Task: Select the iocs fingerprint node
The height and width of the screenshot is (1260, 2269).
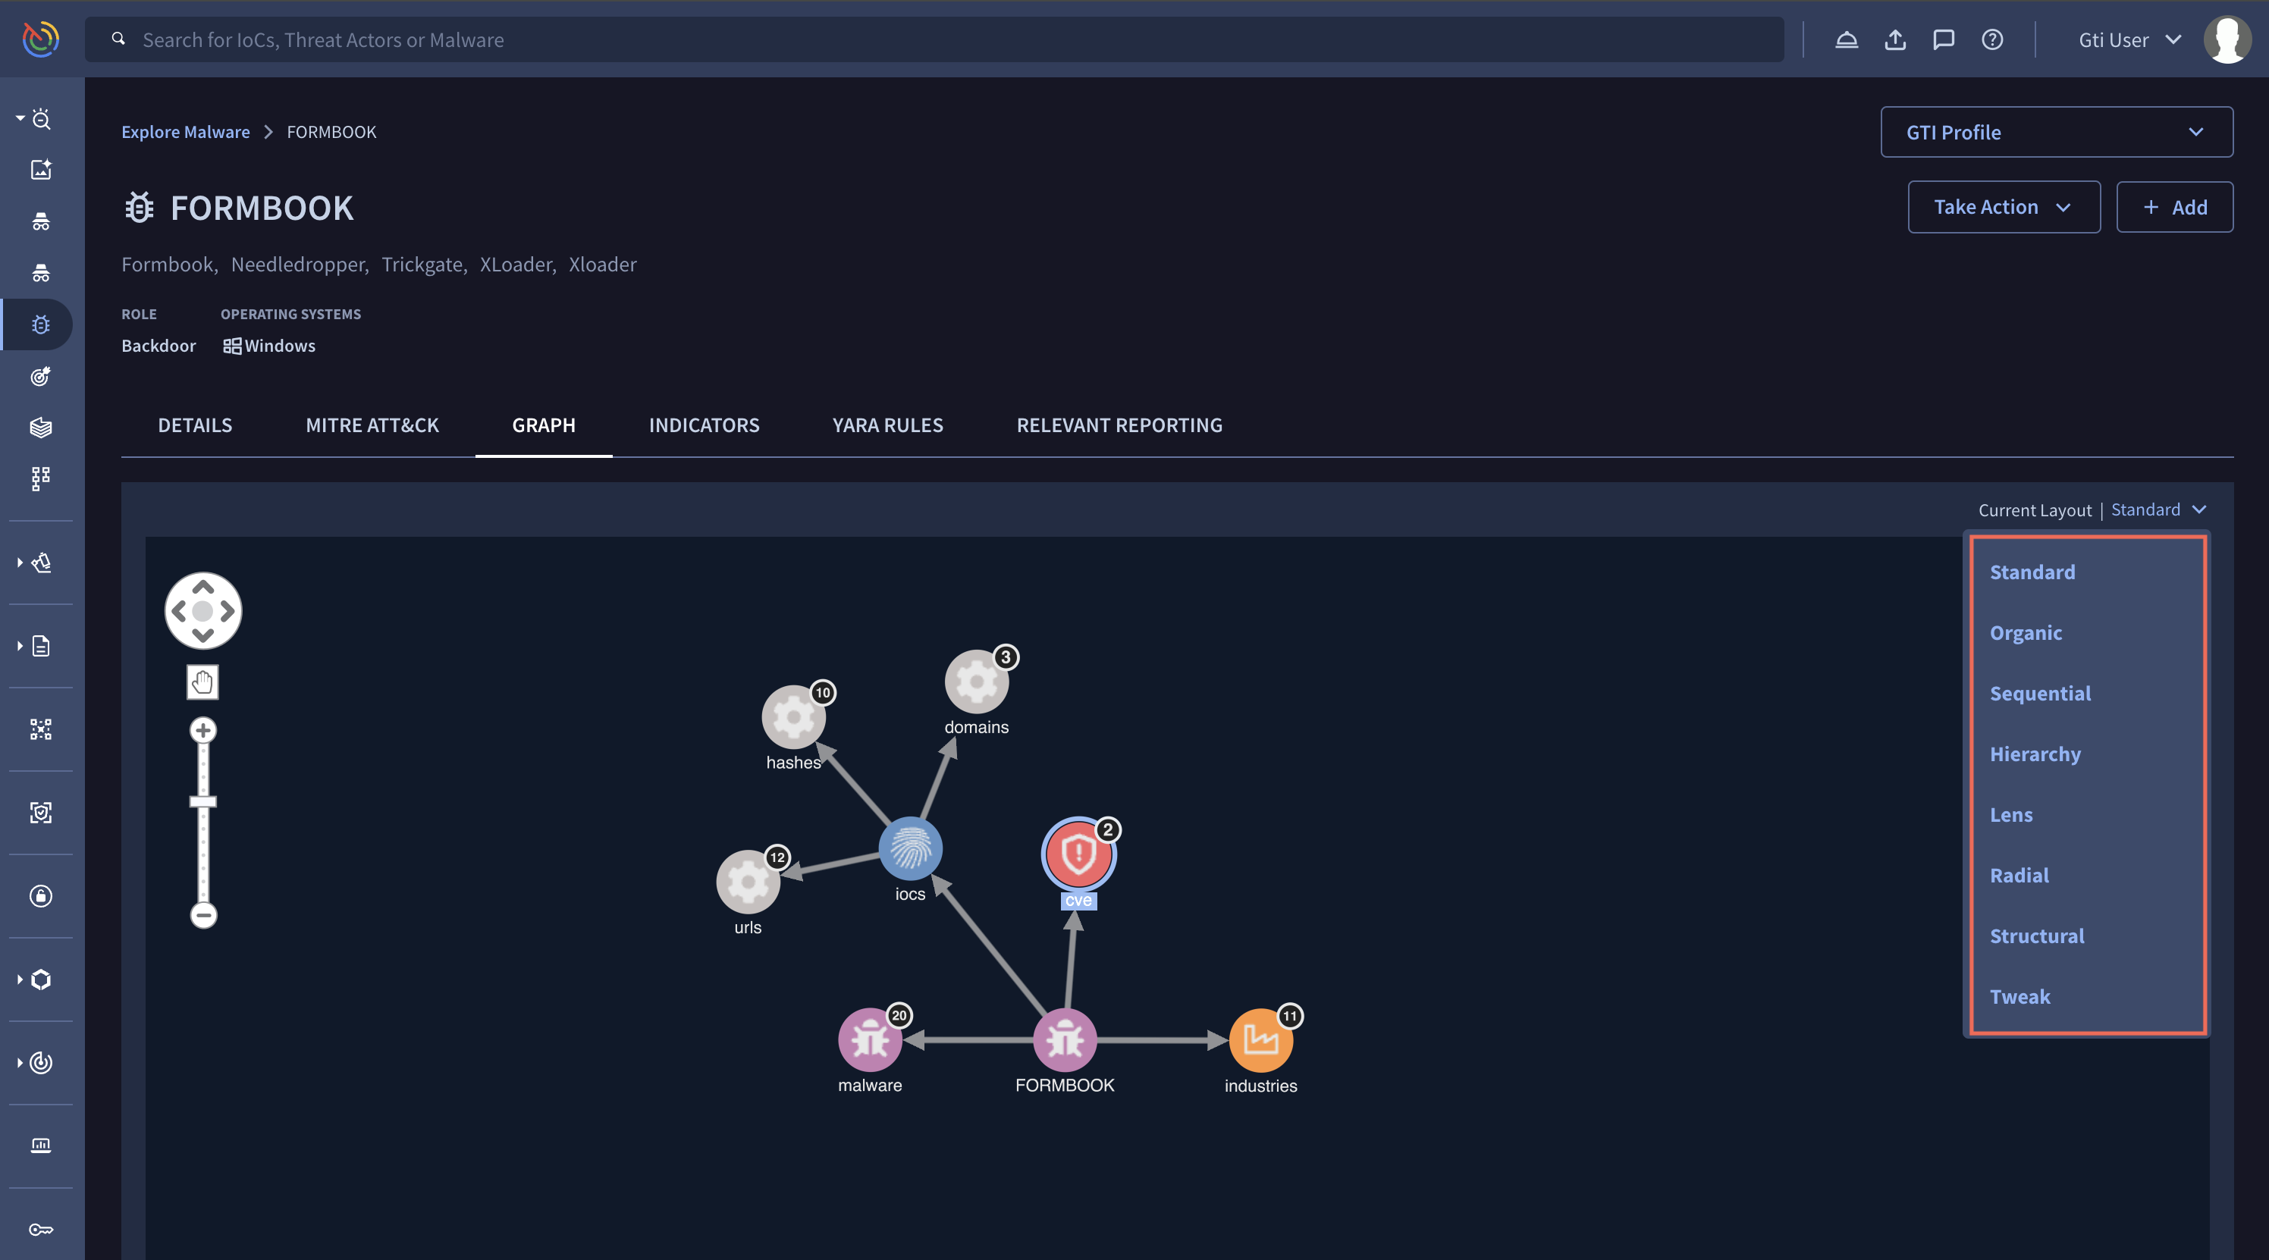Action: pos(910,849)
